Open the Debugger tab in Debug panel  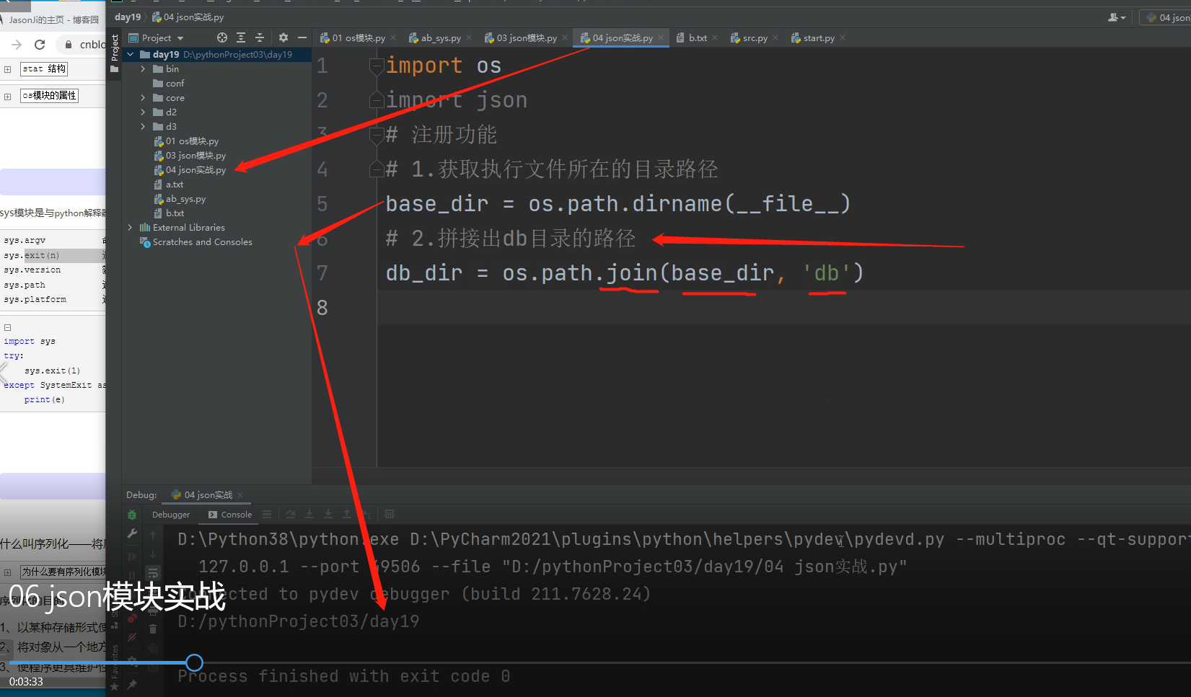point(171,515)
